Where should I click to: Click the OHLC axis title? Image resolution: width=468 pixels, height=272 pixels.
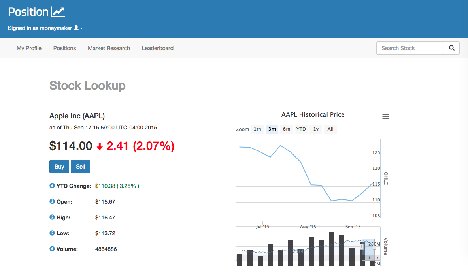[x=386, y=178]
